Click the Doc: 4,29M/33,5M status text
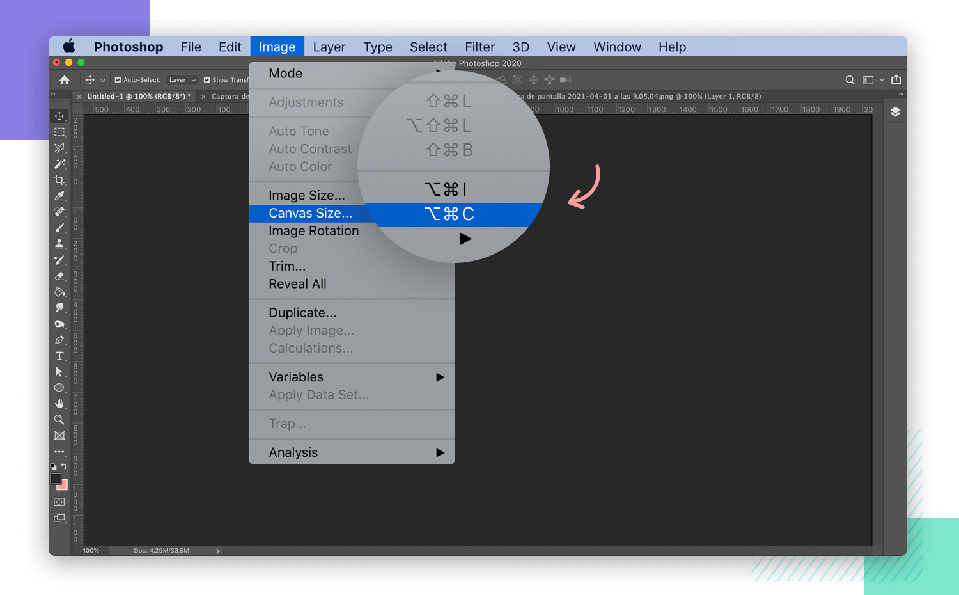Image resolution: width=959 pixels, height=595 pixels. (161, 550)
